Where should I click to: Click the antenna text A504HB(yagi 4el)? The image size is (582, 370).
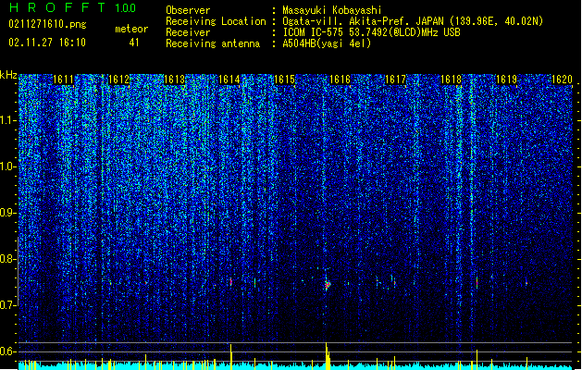point(327,43)
